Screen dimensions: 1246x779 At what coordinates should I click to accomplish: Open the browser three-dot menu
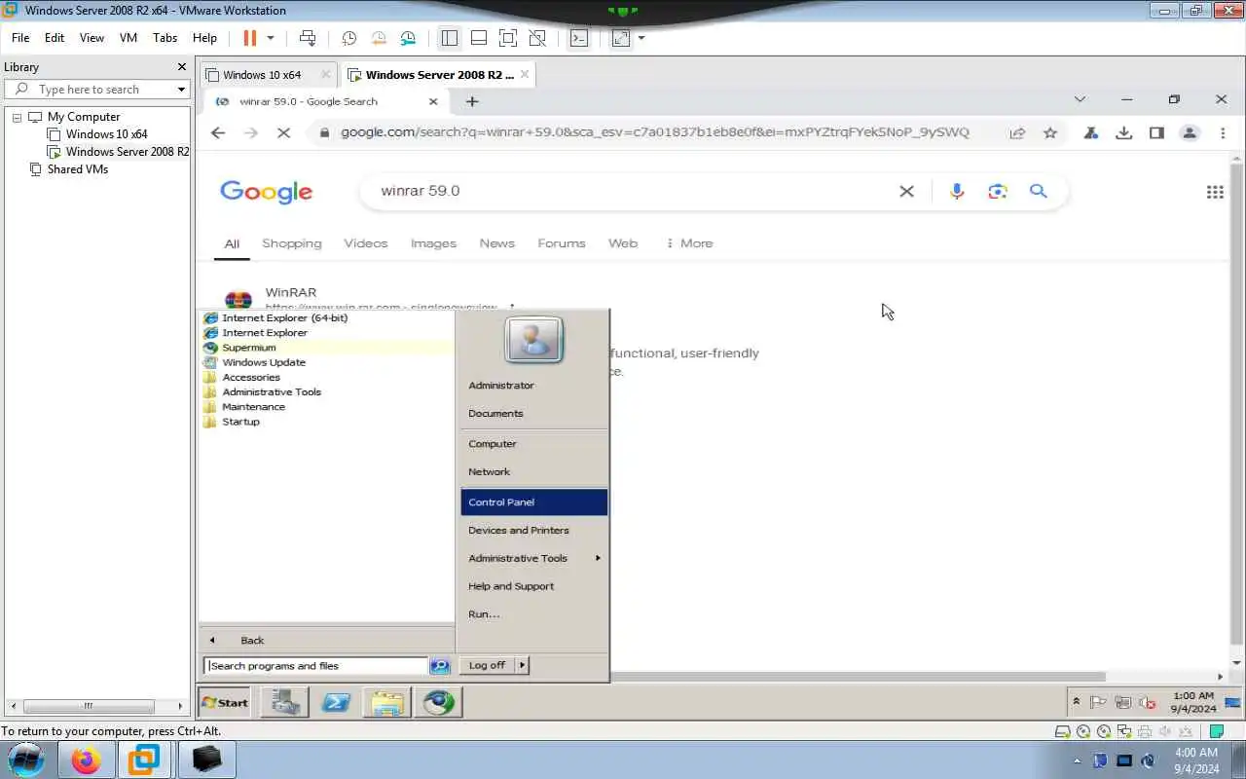1223,132
